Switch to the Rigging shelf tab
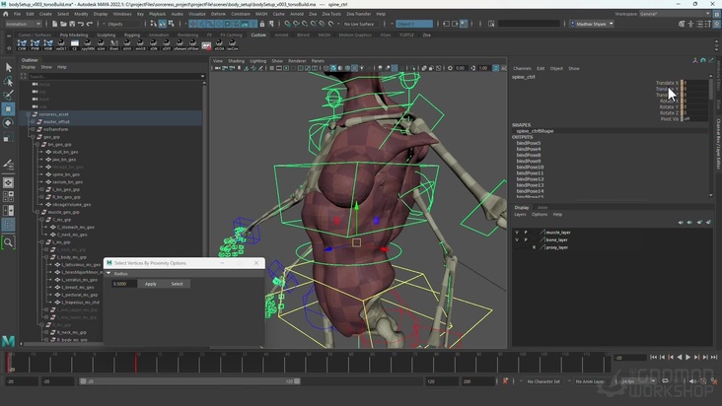 pyautogui.click(x=132, y=34)
